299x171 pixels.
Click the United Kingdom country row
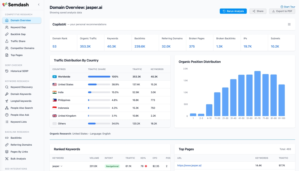coord(110,116)
